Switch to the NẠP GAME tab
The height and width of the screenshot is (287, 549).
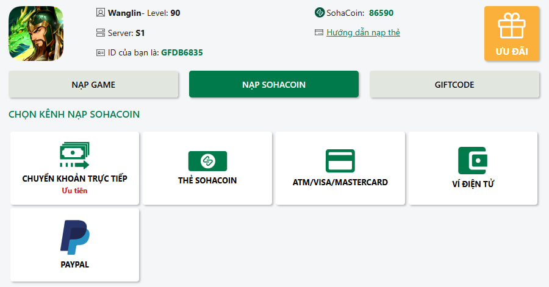coord(93,85)
